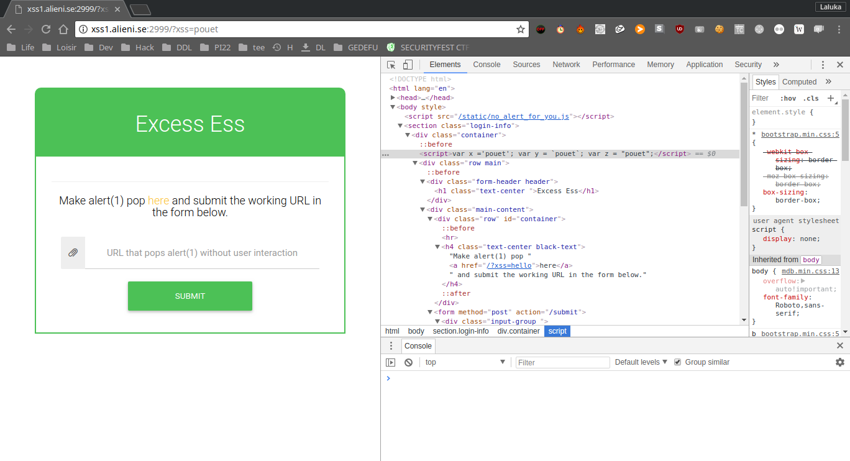Switch to the Network tab

click(566, 65)
